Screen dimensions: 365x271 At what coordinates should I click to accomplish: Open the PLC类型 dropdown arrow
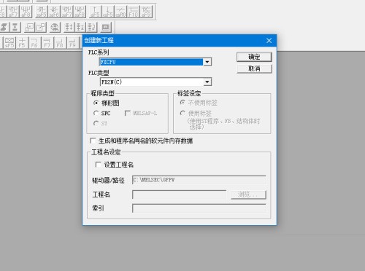click(x=207, y=82)
